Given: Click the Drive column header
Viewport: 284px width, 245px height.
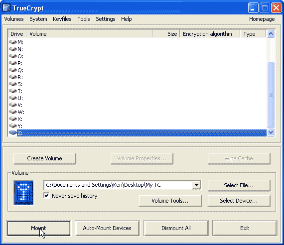Looking at the screenshot, I should 17,34.
